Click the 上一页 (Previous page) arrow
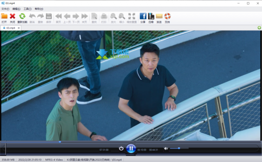Screen dimensions: 262x162 [x=67, y=16]
